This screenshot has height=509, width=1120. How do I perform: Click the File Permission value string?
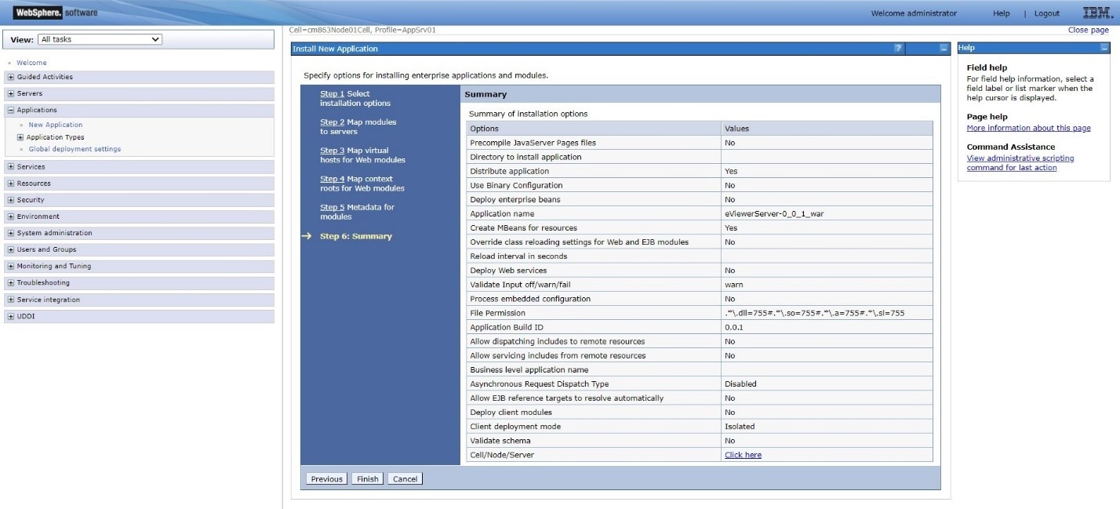(815, 313)
